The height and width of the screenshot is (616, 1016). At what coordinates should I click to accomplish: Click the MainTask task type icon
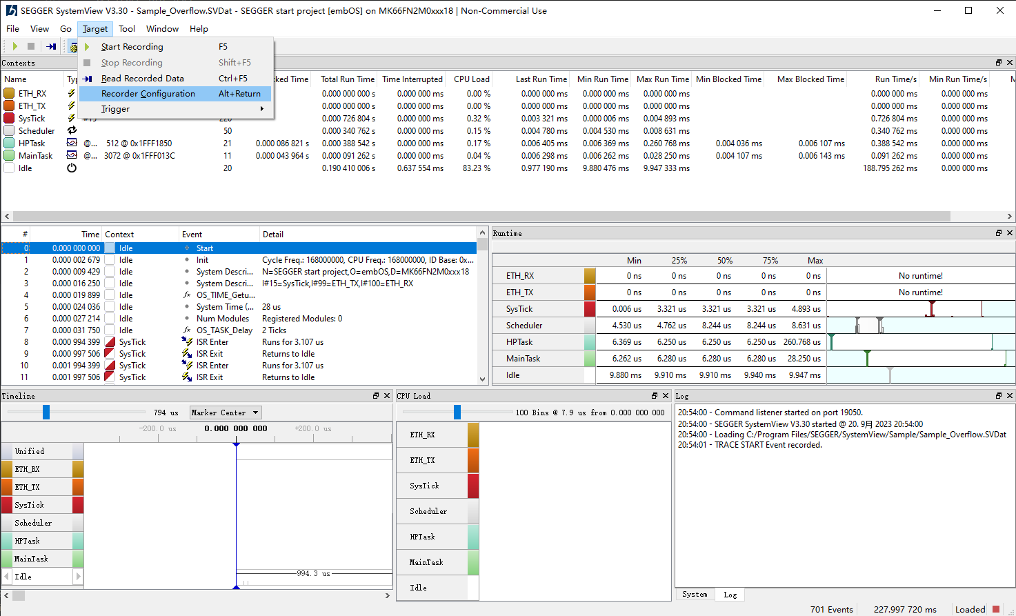(71, 155)
